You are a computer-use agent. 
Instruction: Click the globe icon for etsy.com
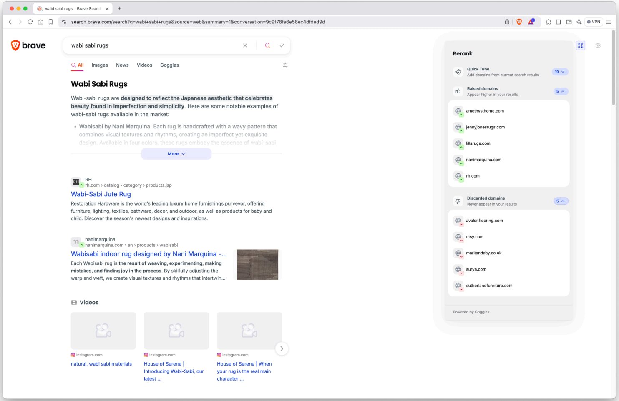tap(458, 237)
